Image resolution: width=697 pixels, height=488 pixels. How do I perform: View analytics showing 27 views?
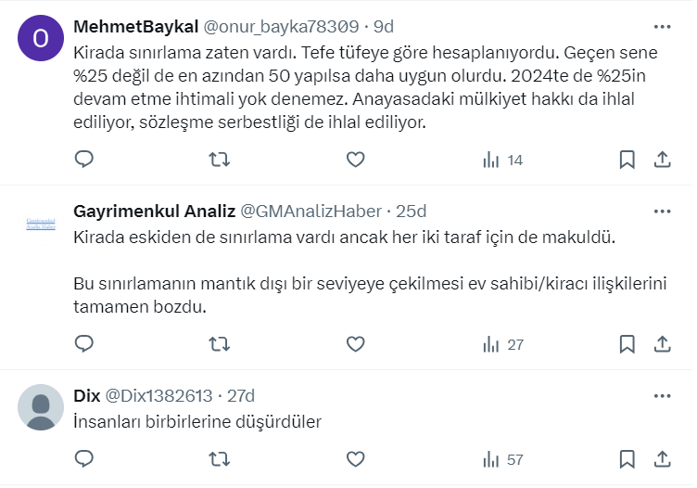[503, 344]
